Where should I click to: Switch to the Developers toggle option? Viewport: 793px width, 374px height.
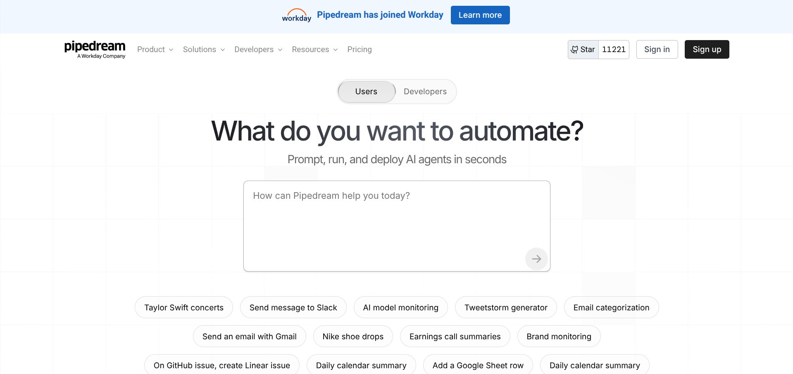425,91
